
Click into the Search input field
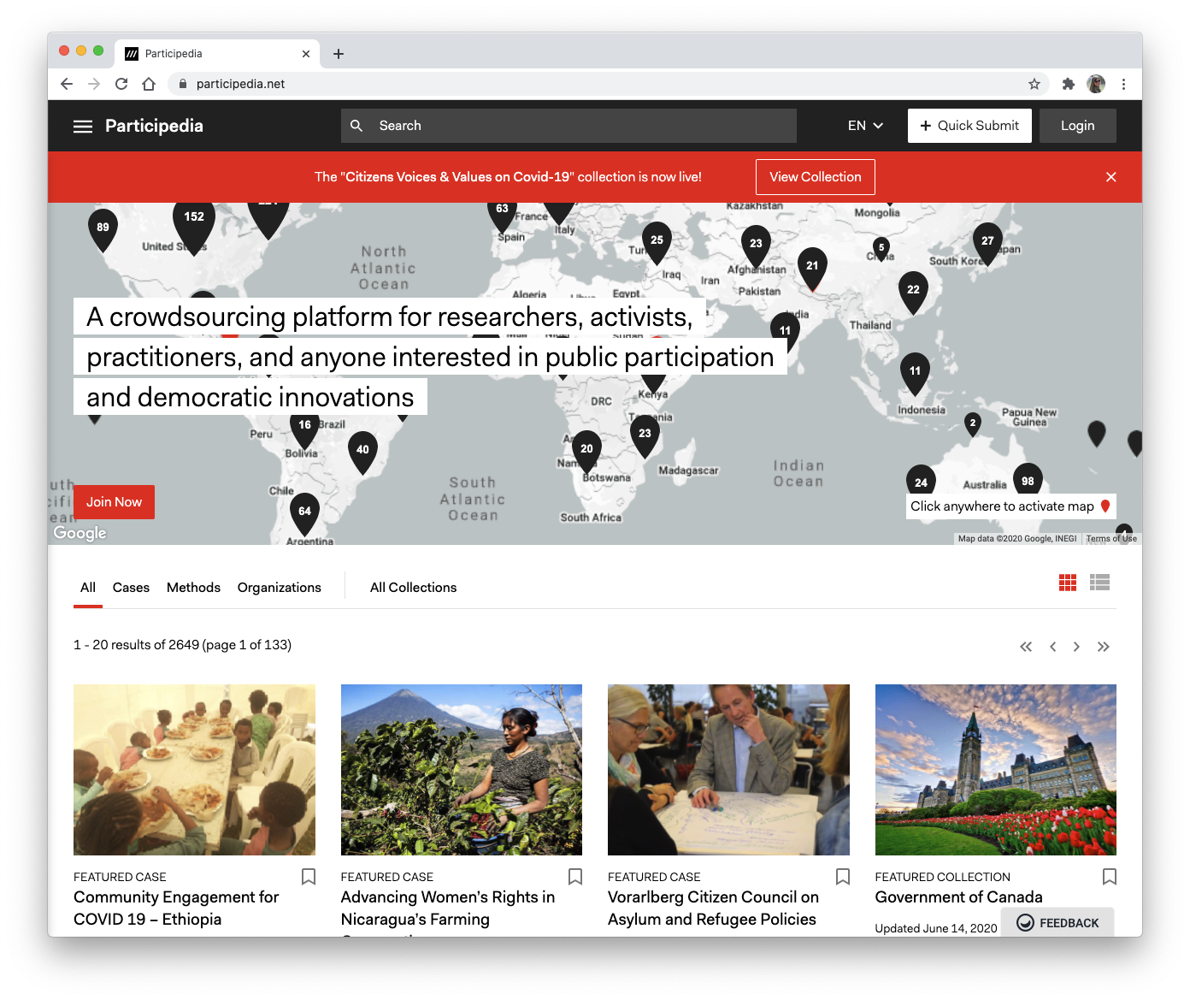click(x=568, y=126)
